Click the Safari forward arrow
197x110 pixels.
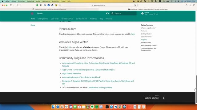coord(21,5)
